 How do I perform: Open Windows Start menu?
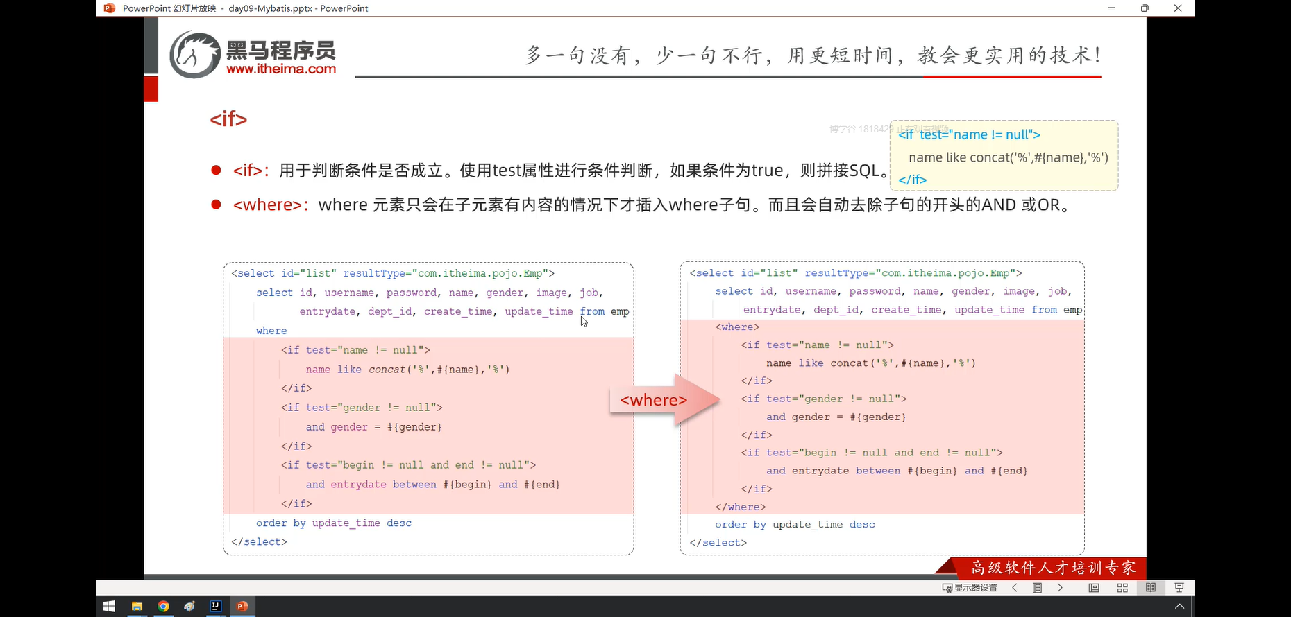click(x=109, y=606)
